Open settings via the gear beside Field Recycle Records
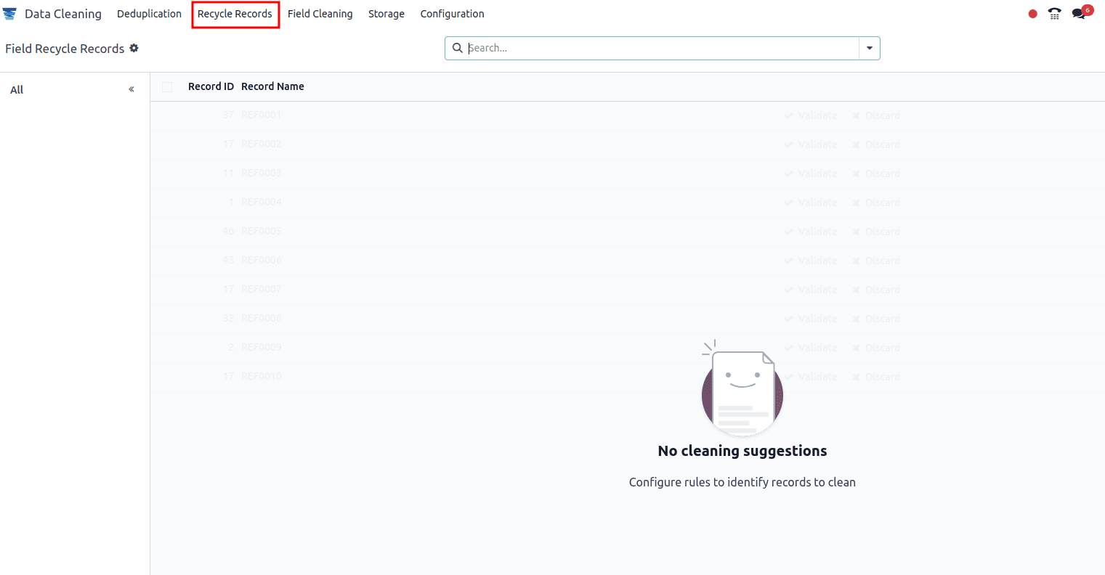The width and height of the screenshot is (1105, 575). coord(134,48)
